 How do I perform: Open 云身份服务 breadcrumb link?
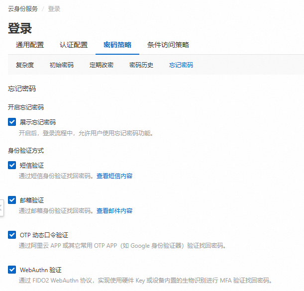coord(23,9)
